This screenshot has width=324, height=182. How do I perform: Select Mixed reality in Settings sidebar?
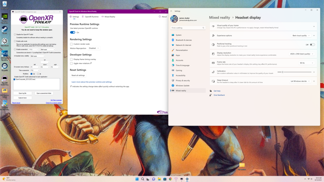coord(188,91)
